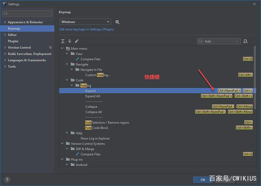Collapse the Version Control Systems node

tap(62, 143)
